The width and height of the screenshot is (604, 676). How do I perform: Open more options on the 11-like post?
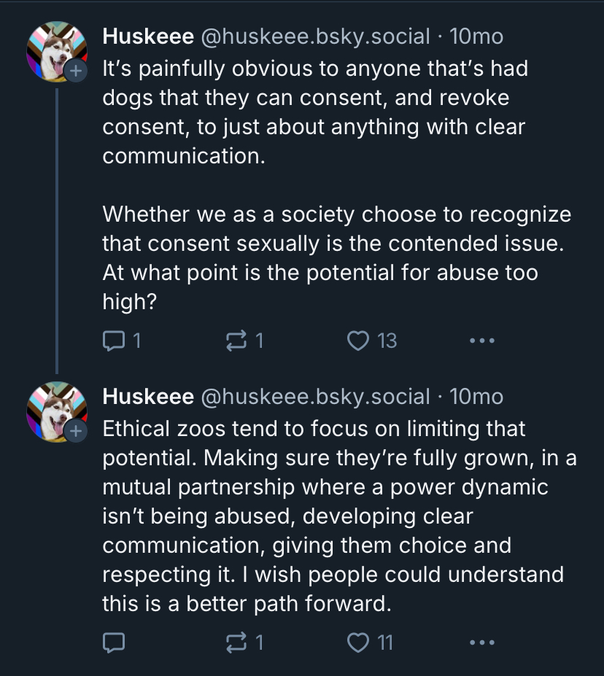tap(482, 642)
